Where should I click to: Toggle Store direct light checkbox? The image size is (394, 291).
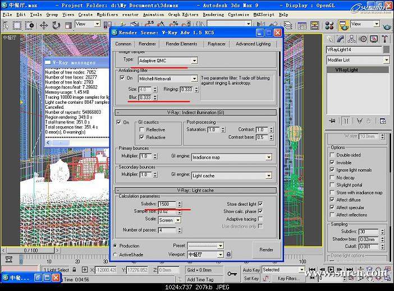click(x=260, y=204)
